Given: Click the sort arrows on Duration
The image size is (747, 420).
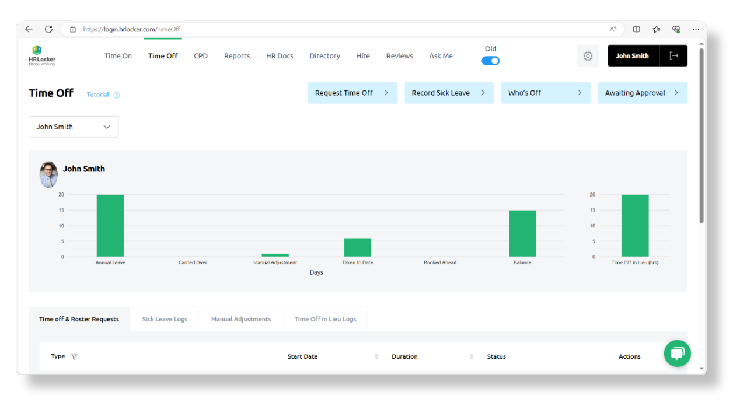Looking at the screenshot, I should pos(472,356).
